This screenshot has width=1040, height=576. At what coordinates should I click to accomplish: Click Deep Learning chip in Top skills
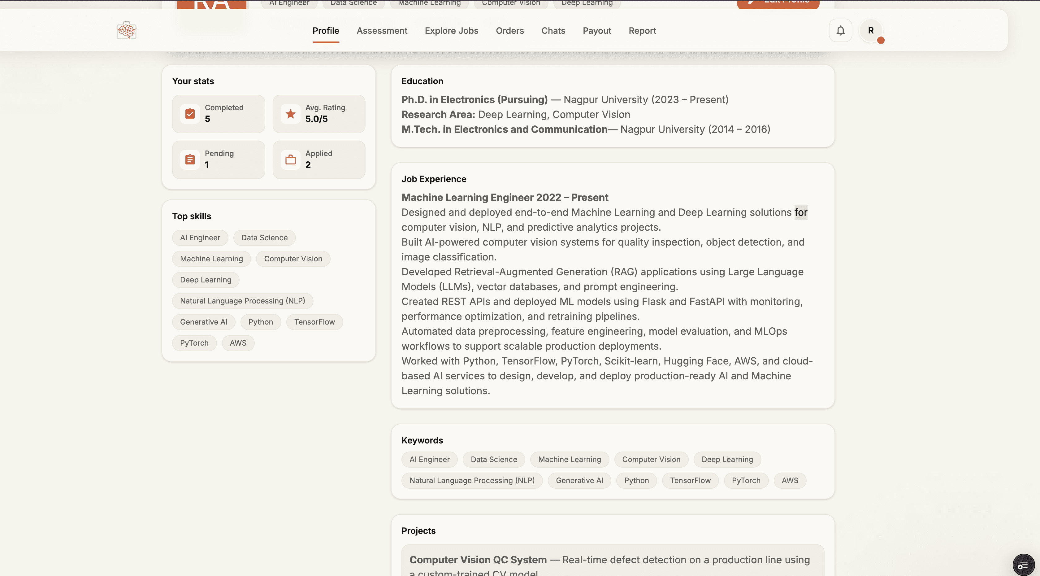click(206, 280)
